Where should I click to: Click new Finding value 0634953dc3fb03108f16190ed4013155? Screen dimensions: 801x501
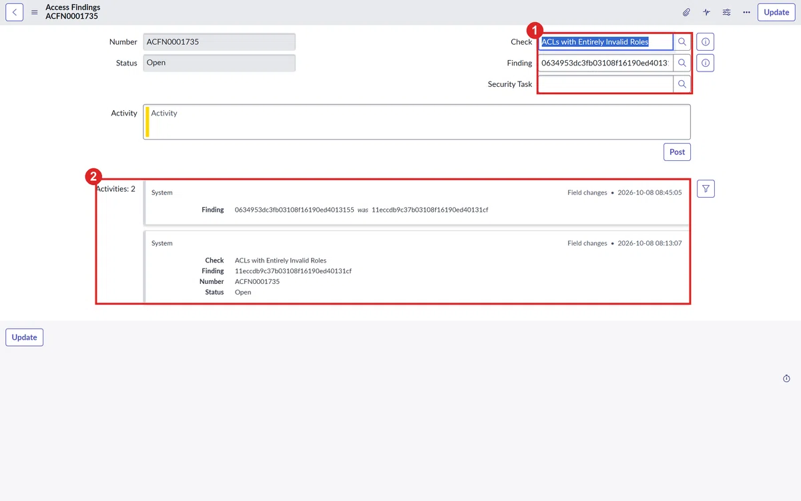tap(294, 210)
